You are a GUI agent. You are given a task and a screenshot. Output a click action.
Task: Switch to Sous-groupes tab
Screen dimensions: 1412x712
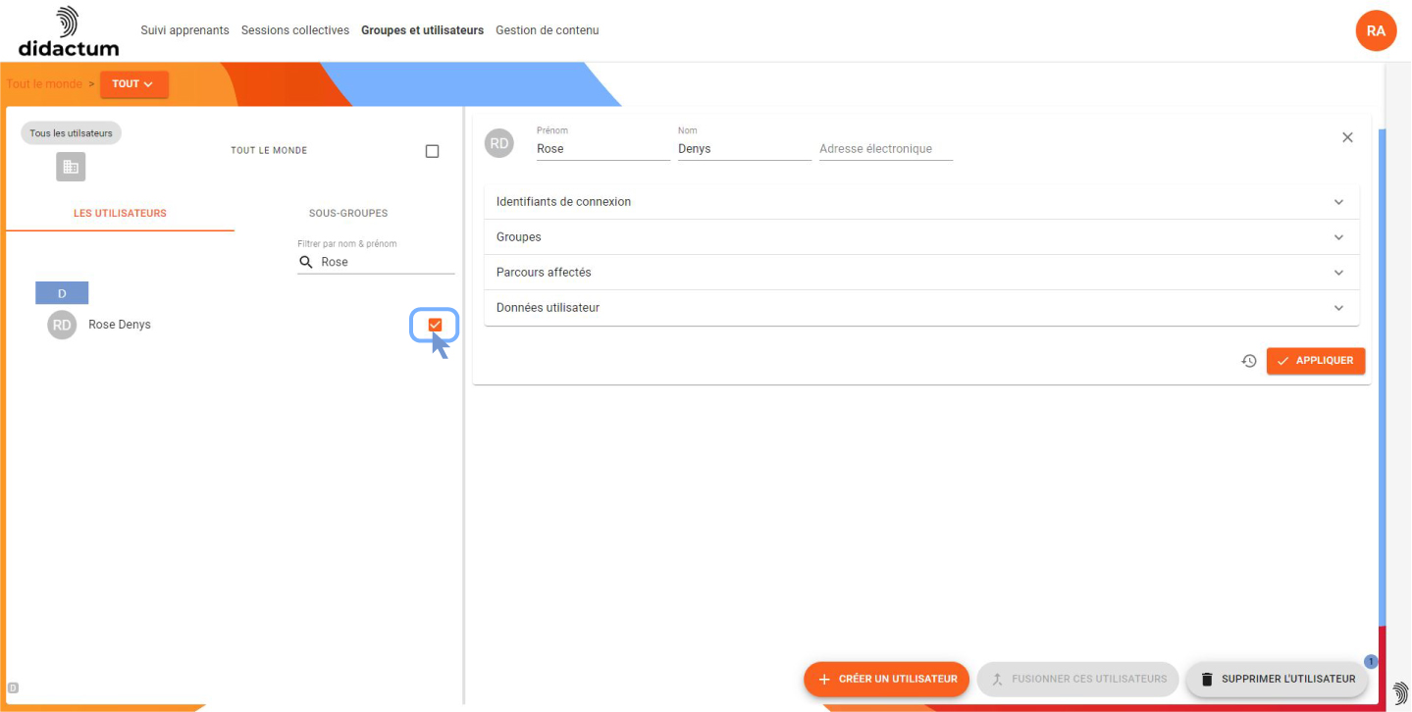(348, 213)
